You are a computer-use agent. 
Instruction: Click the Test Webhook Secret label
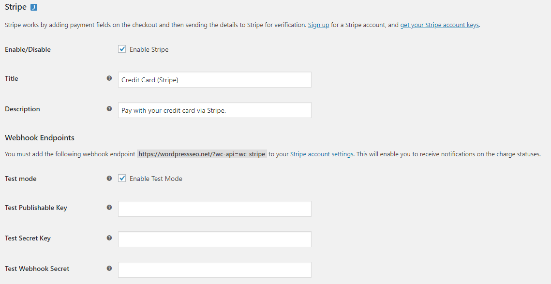coord(37,269)
